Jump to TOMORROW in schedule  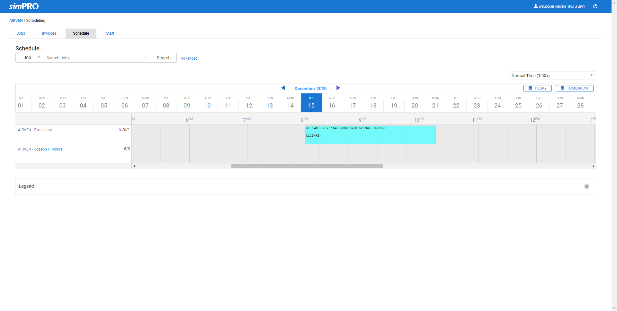[574, 88]
